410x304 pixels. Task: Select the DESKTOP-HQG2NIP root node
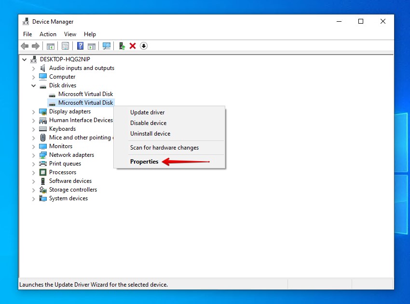tap(65, 59)
